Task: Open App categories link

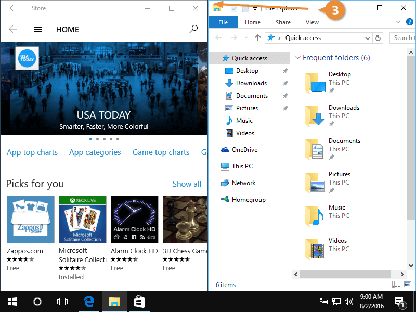Action: coord(95,152)
